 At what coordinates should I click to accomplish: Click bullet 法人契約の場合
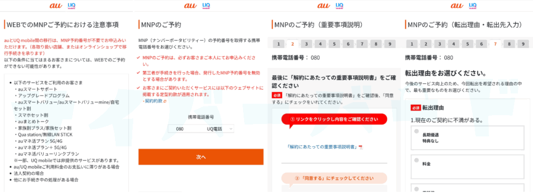(x=30, y=173)
